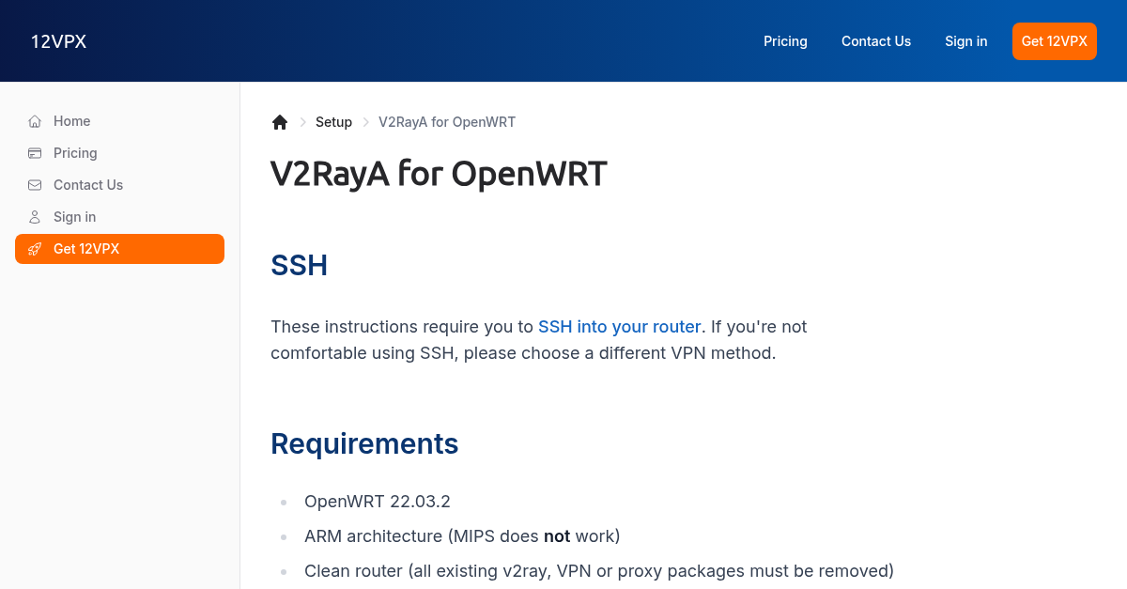Select Home from the sidebar menu
This screenshot has width=1127, height=589.
click(x=72, y=121)
